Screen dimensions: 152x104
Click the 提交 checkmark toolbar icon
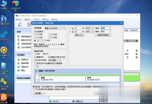pos(19,23)
